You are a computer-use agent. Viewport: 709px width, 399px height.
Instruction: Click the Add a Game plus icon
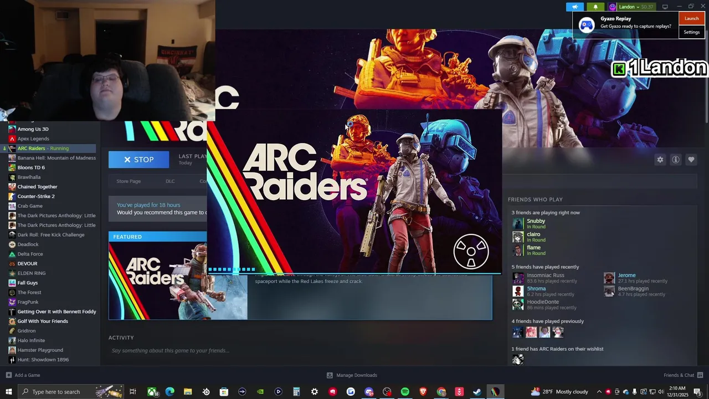(9, 375)
